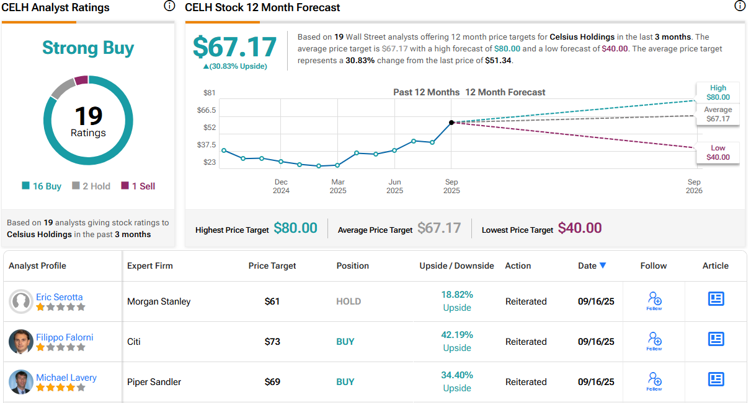Click the $69 price target cell
Image resolution: width=751 pixels, height=403 pixels.
tap(272, 382)
